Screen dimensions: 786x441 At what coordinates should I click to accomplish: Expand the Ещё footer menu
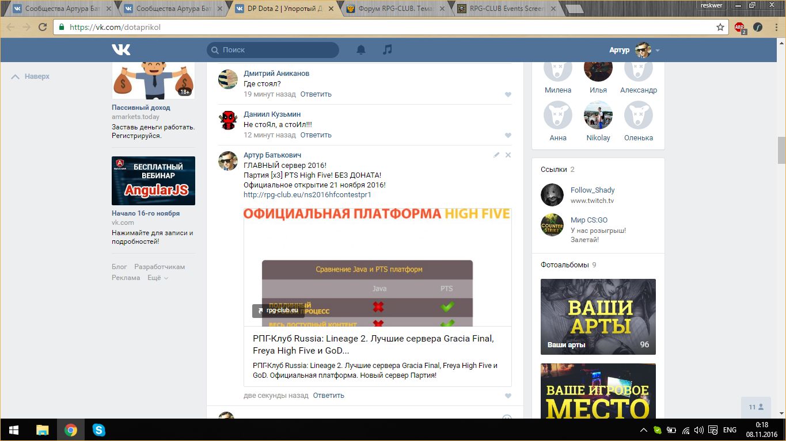[x=157, y=278]
